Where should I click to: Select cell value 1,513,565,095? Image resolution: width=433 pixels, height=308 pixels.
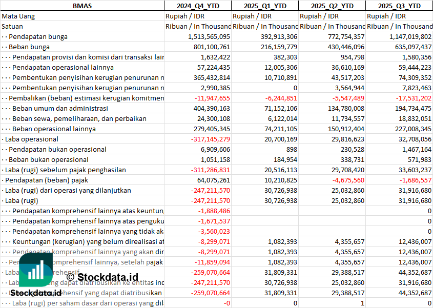[x=209, y=37]
